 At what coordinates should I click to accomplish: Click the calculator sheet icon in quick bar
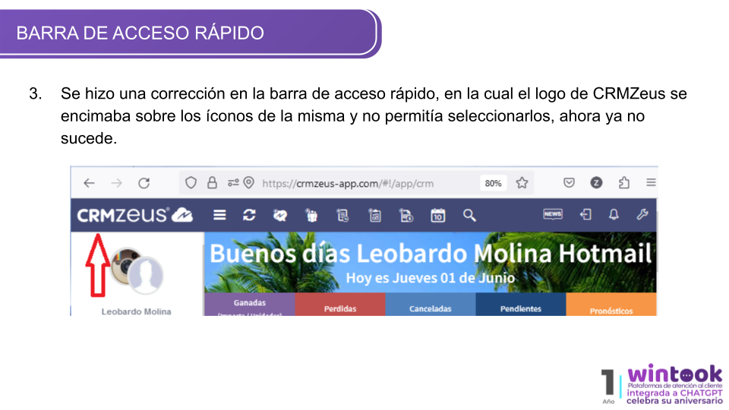click(x=374, y=215)
